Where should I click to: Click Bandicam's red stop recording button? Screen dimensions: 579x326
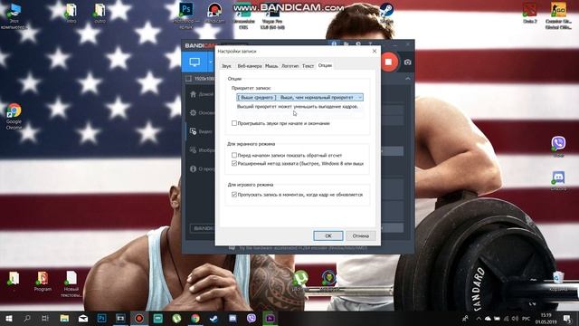[x=388, y=62]
